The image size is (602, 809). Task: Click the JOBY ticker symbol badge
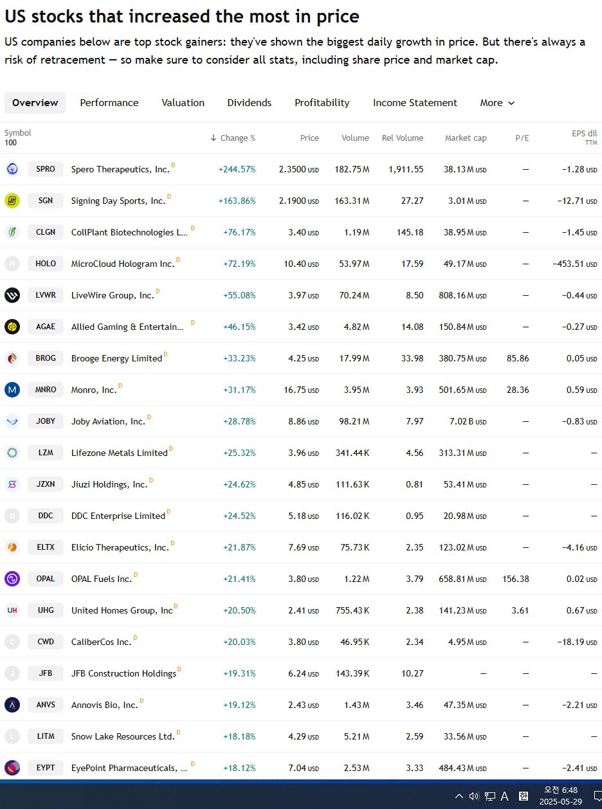coord(46,421)
